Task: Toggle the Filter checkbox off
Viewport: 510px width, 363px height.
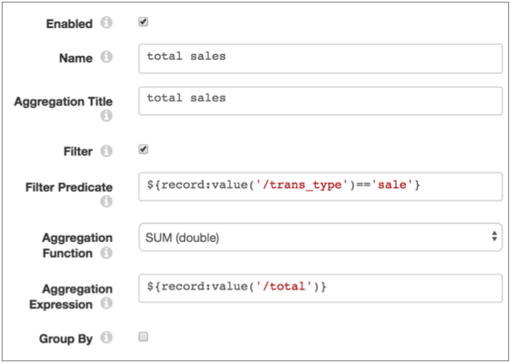Action: tap(143, 149)
